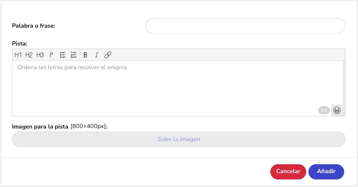Apply Heading 1 format in the editor
The height and width of the screenshot is (187, 358).
(18, 55)
